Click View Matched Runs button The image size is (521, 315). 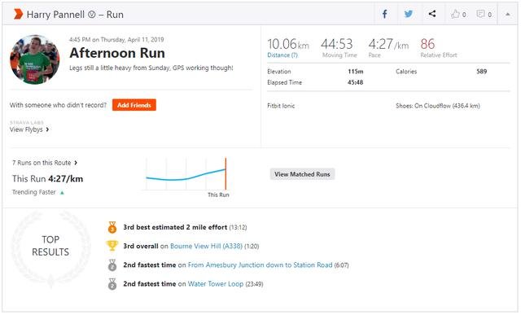(302, 174)
